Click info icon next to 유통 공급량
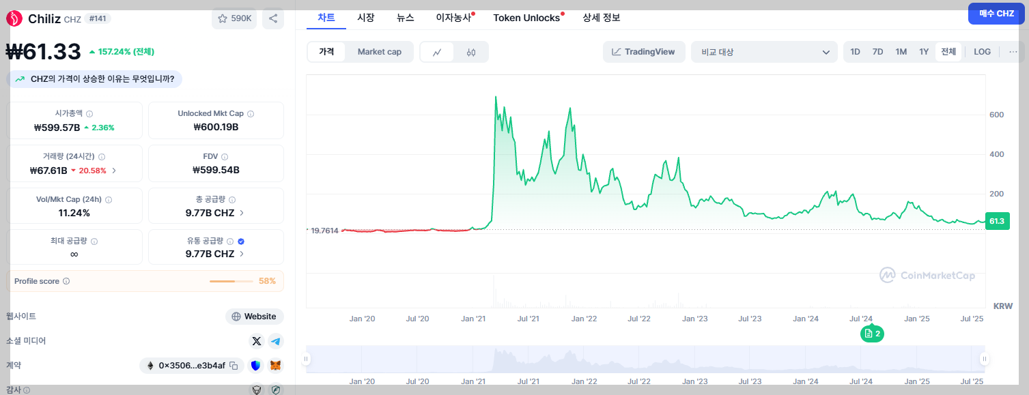Viewport: 1029px width, 395px height. [x=230, y=242]
